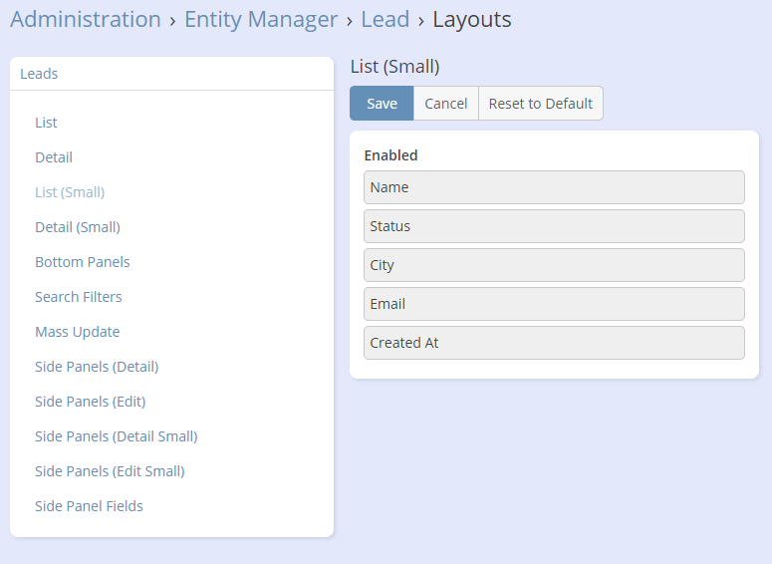Open the List layout
Image resolution: width=772 pixels, height=564 pixels.
tap(46, 123)
